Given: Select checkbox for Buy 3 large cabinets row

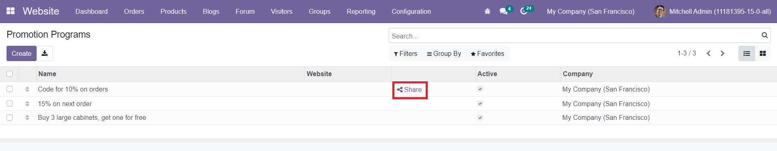Looking at the screenshot, I should (10, 117).
